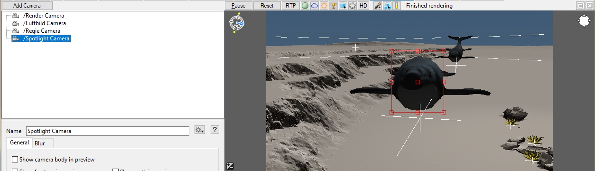Reset the 3D preview render
Viewport: 595px width, 171px height.
point(267,6)
